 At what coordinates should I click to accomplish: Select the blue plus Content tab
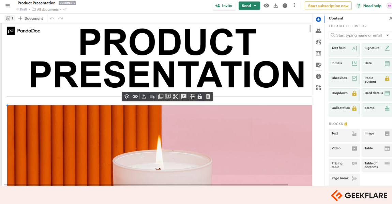(318, 19)
